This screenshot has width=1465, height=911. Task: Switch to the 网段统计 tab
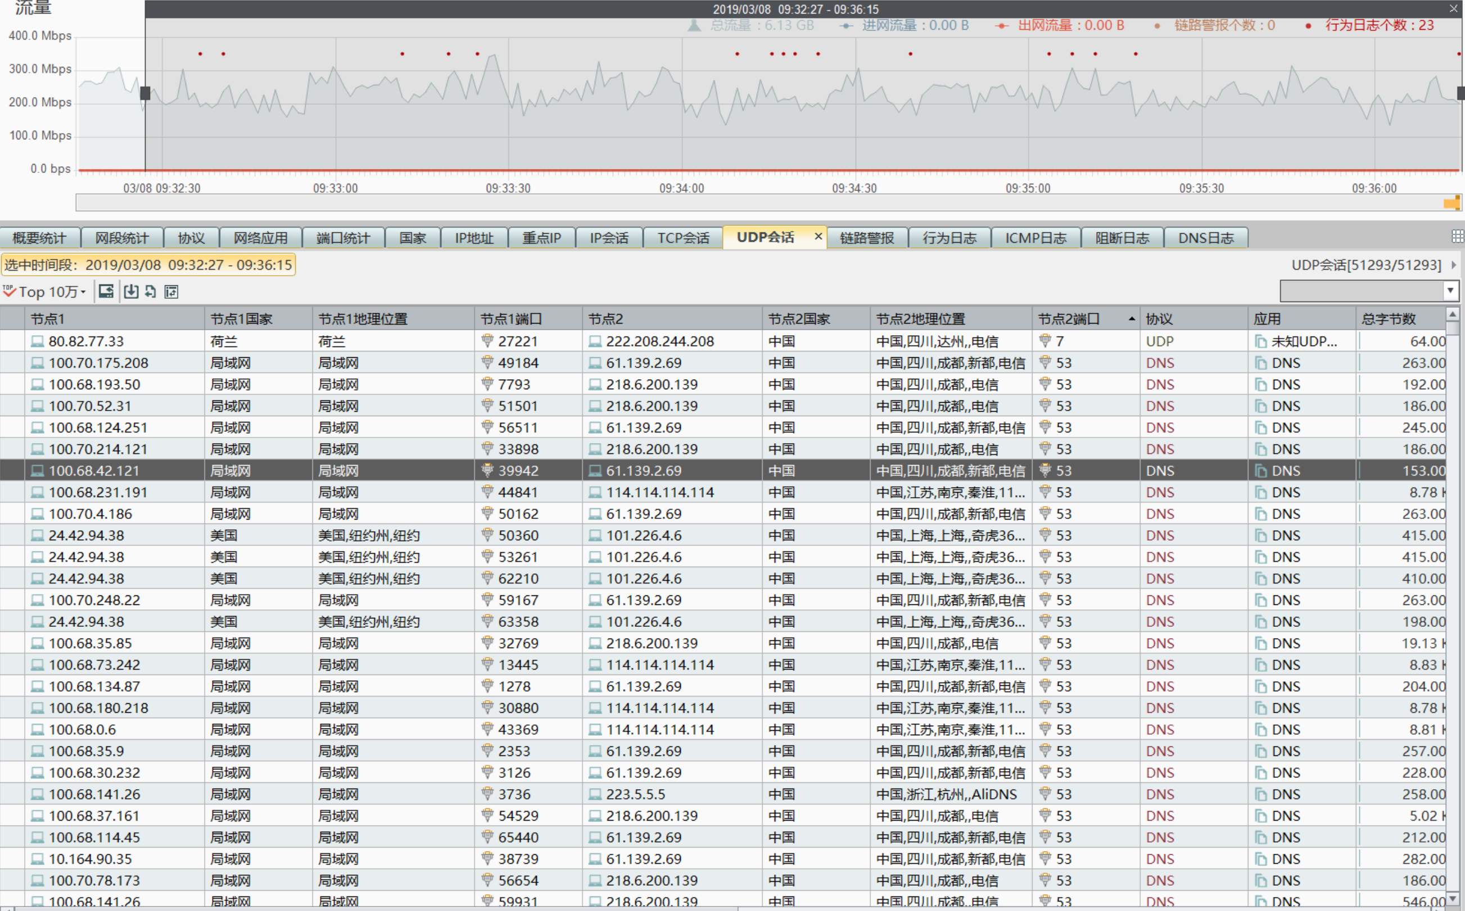pos(122,238)
